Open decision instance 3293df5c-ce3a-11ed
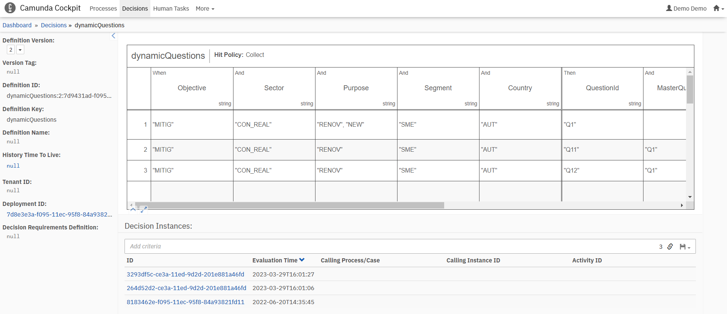727x314 pixels. pyautogui.click(x=185, y=274)
